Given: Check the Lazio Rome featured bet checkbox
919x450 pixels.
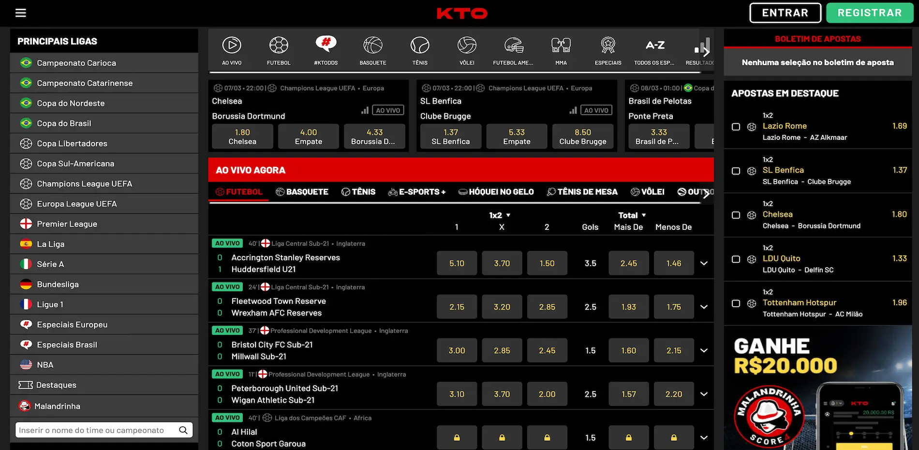Looking at the screenshot, I should point(736,127).
